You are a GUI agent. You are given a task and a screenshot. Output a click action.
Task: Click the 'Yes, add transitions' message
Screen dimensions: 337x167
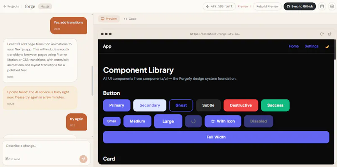[69, 26]
